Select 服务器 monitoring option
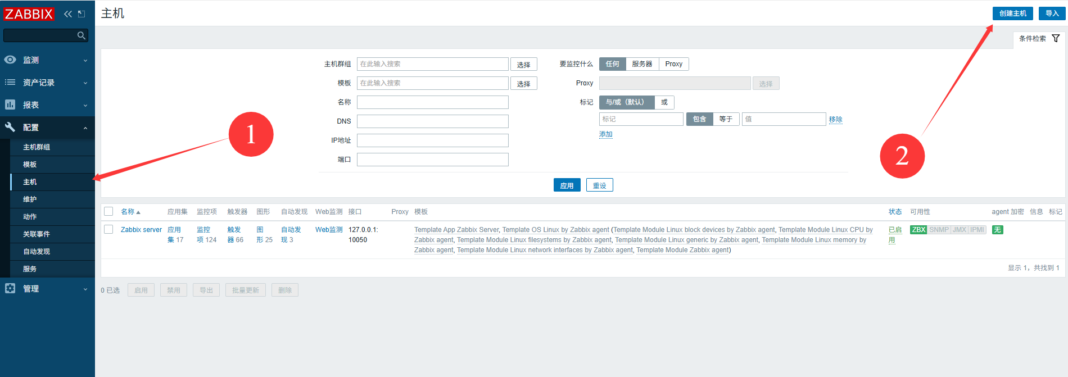The height and width of the screenshot is (377, 1068). pyautogui.click(x=642, y=64)
